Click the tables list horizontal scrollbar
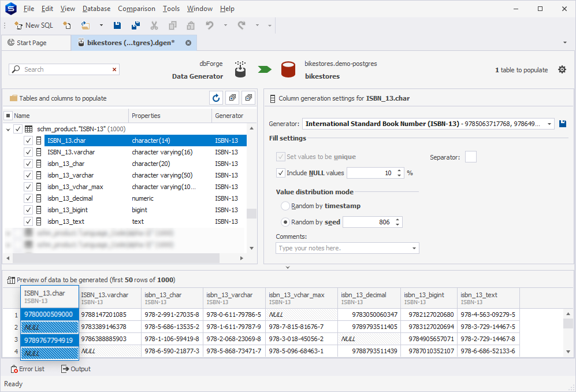Viewport: 576px width, 392px height. point(116,258)
